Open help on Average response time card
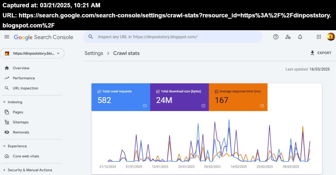336x175 pixels. click(x=262, y=106)
